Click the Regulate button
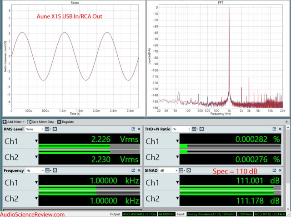The height and width of the screenshot is (217, 291). click(65, 122)
